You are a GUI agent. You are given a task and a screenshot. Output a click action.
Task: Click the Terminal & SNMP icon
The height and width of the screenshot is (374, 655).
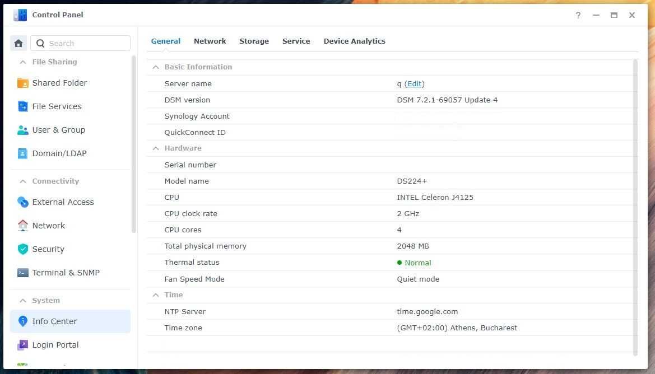tap(22, 273)
